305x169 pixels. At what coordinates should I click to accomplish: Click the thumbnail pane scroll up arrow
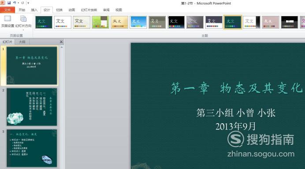click(x=62, y=47)
